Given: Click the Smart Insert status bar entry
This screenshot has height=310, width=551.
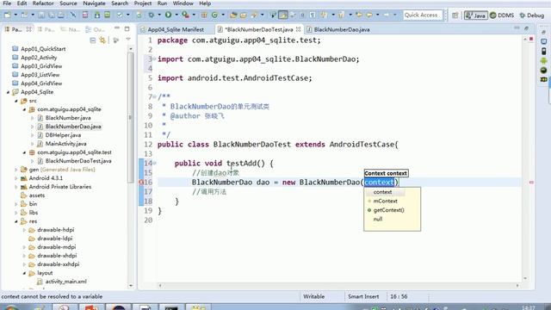Looking at the screenshot, I should [363, 296].
